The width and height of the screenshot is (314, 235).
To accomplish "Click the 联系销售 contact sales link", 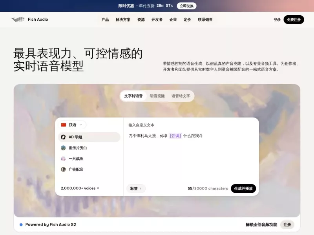I will pos(205,20).
